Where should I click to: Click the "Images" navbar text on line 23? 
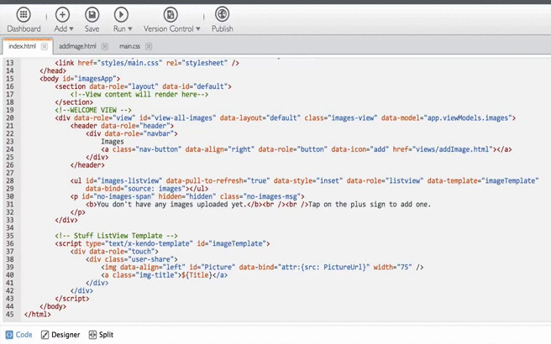pos(113,142)
